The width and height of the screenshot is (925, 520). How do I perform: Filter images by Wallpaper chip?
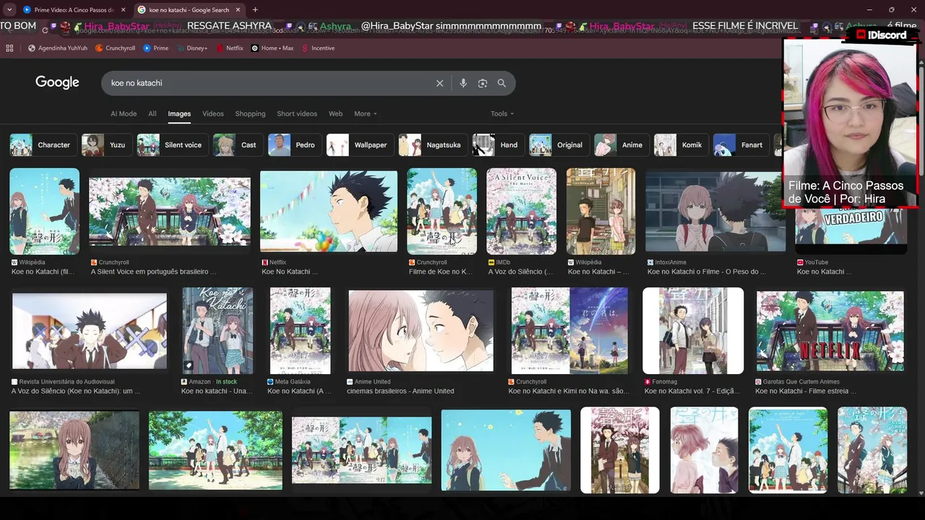(359, 145)
